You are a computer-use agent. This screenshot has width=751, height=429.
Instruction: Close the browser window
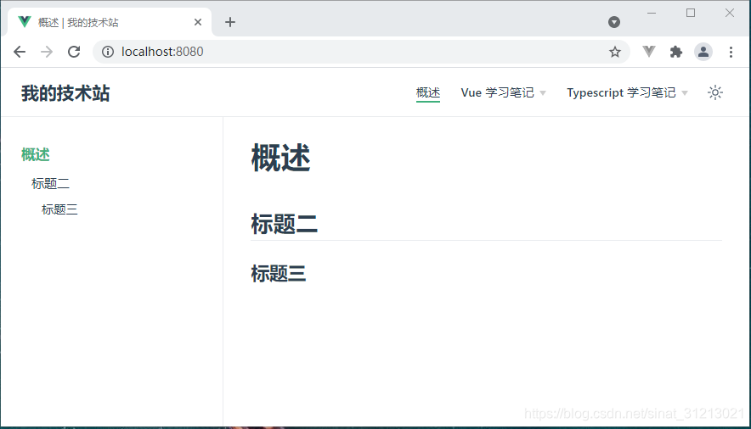click(730, 13)
